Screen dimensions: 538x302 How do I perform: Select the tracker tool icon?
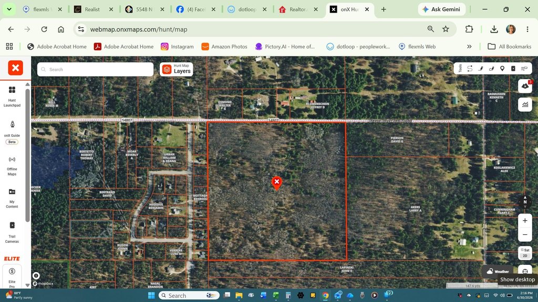513,69
